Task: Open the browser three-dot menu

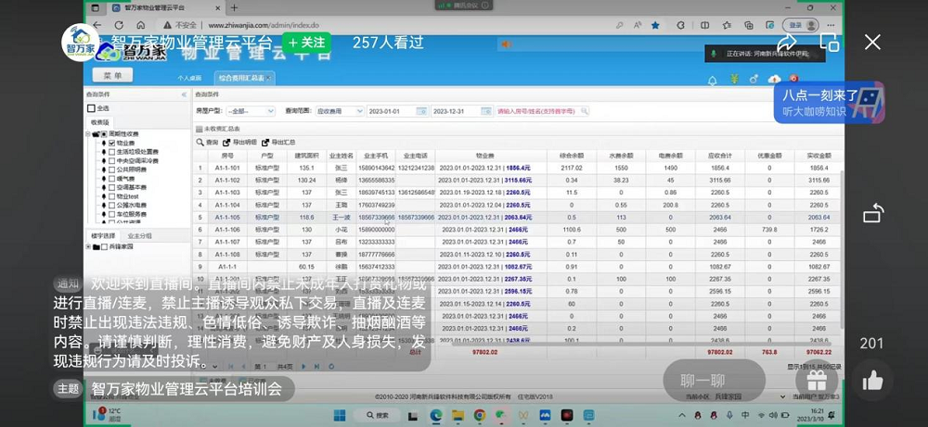Action: click(x=831, y=25)
